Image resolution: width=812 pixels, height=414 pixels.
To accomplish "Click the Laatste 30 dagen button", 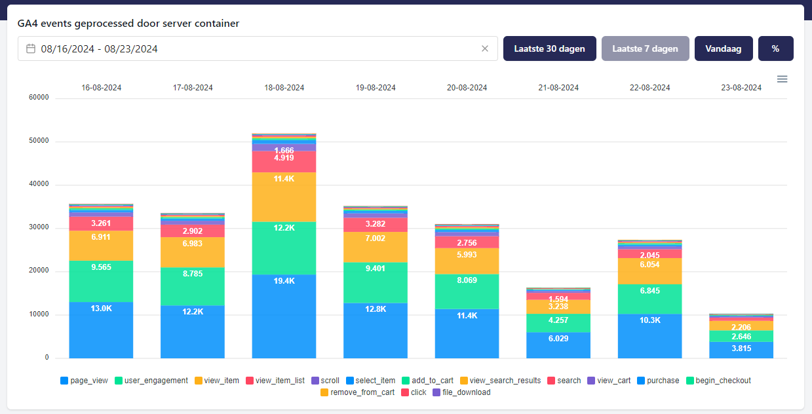I will 549,48.
